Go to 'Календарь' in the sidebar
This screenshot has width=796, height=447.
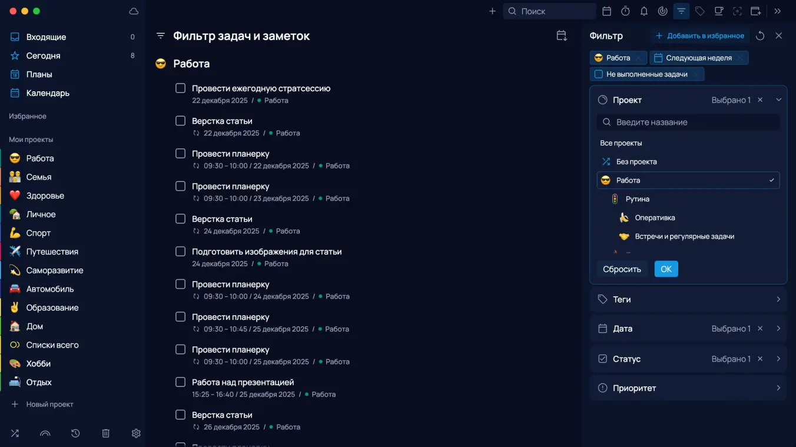point(48,93)
